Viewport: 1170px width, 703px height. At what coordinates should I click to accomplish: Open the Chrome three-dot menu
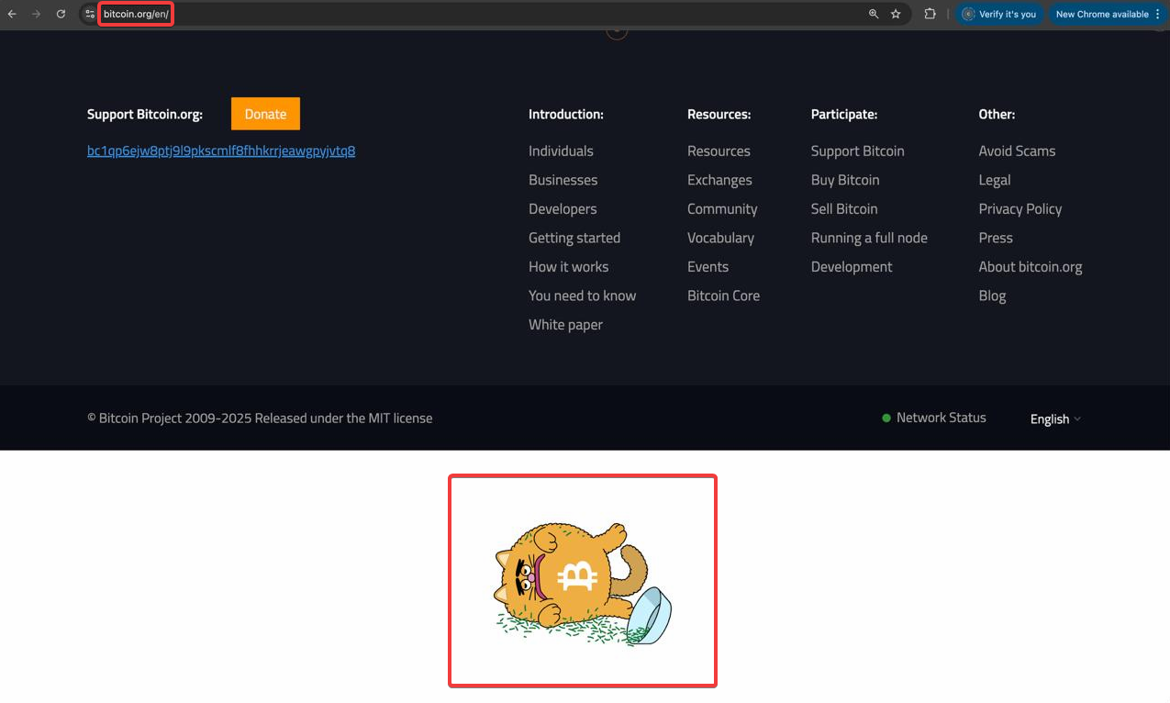tap(1158, 14)
